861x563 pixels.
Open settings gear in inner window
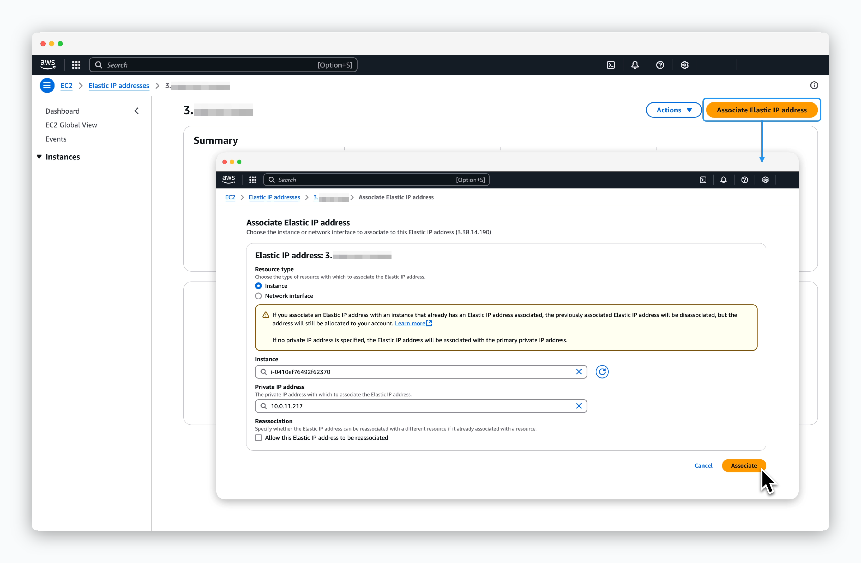pyautogui.click(x=765, y=180)
